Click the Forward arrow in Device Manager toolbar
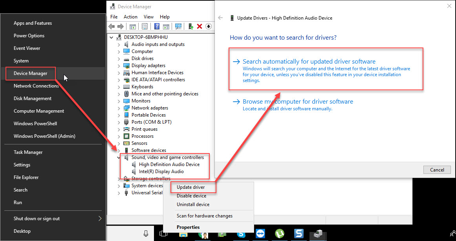The image size is (456, 241). point(121,26)
